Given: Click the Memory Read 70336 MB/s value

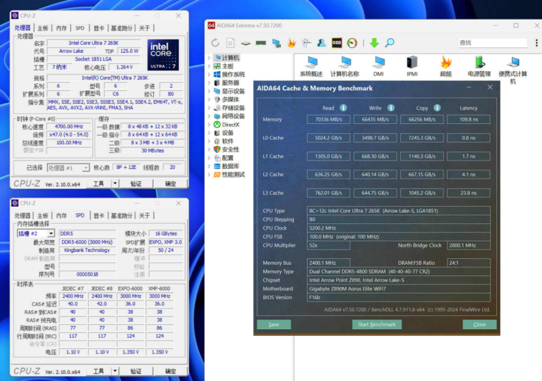Looking at the screenshot, I should [328, 119].
